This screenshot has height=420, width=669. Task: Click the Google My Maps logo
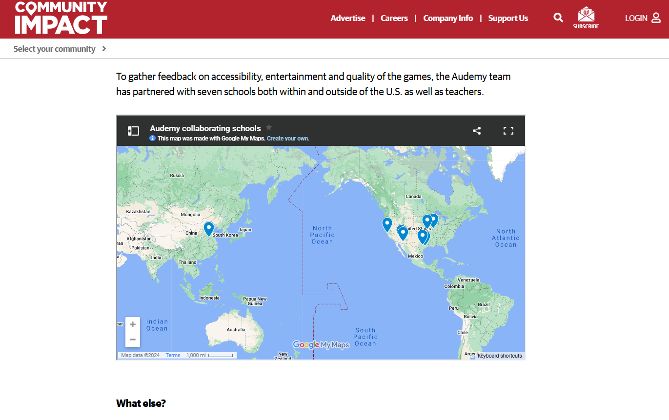pos(321,345)
